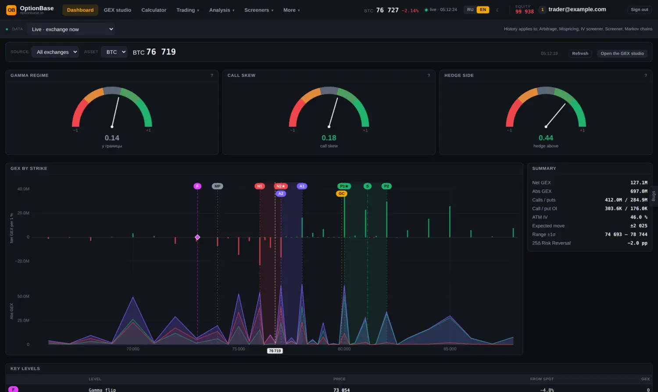658x392 pixels.
Task: Click the 73 054 price in Key Levels
Action: pyautogui.click(x=341, y=390)
